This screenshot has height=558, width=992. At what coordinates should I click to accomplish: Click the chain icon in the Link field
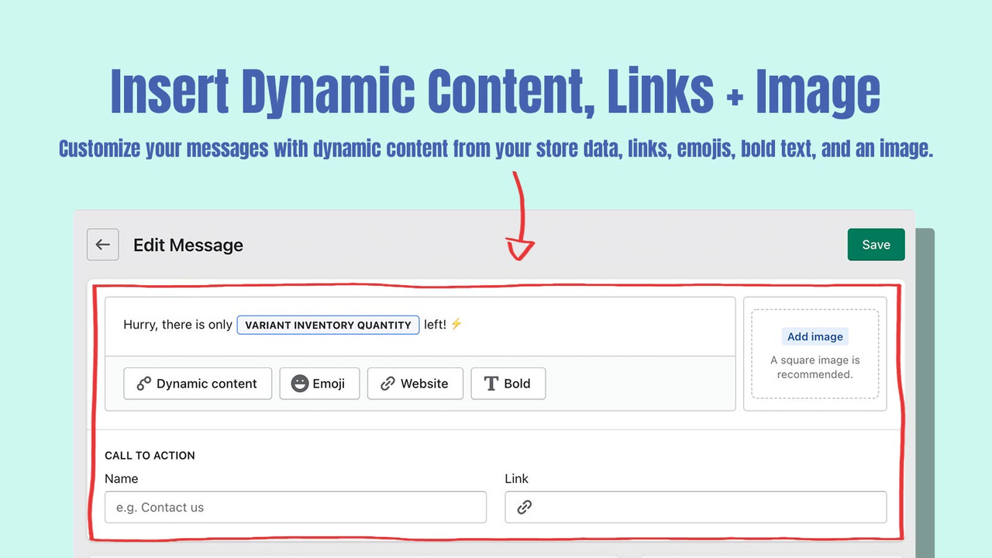tap(525, 507)
